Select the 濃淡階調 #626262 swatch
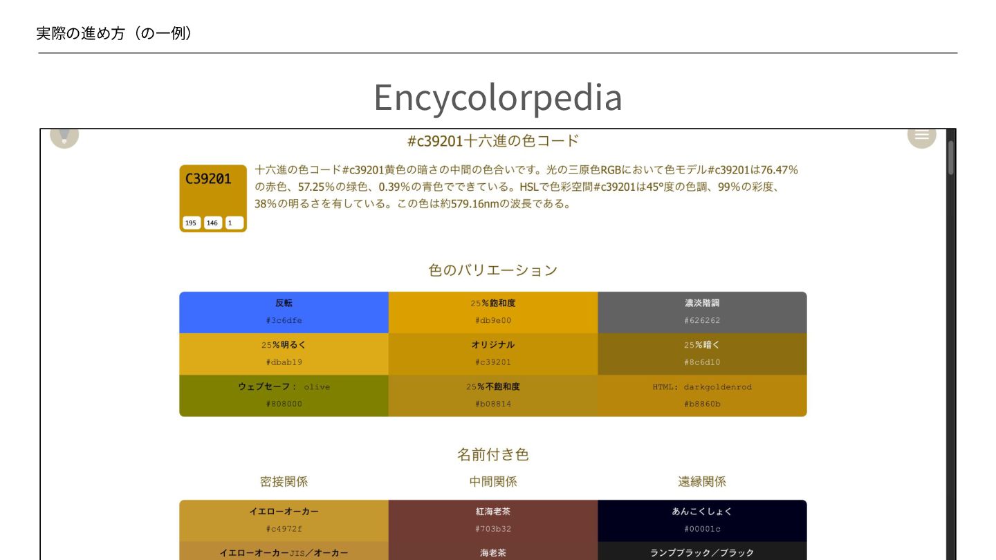Viewport: 996px width, 560px height. point(702,312)
